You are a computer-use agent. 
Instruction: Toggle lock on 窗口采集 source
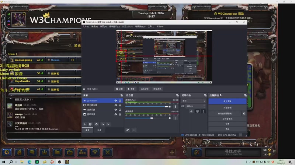(120, 114)
